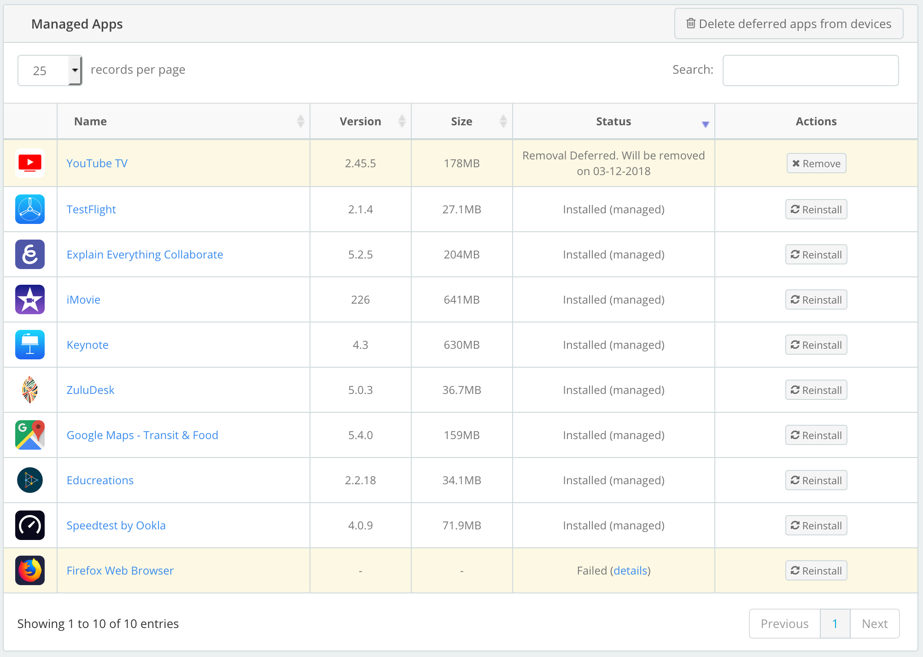Open the records per page dropdown

[x=50, y=70]
